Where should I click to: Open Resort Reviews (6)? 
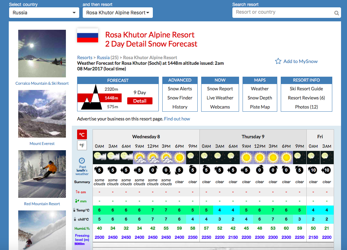pos(306,98)
